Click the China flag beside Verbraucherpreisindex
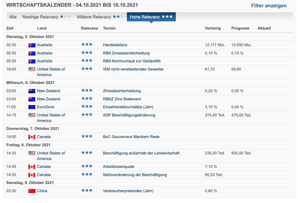Screen dimensions: 298x203 [x=32, y=191]
